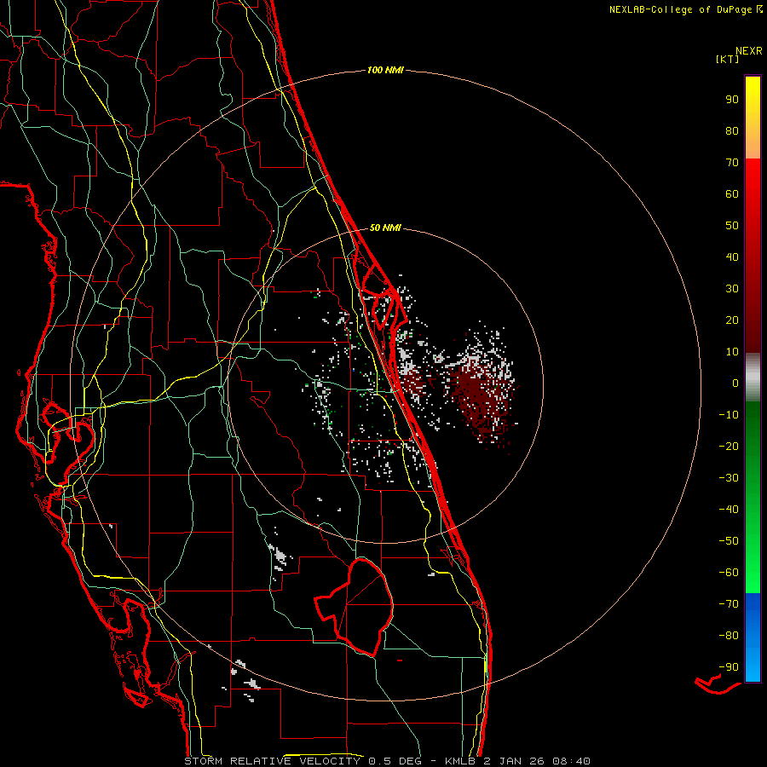Screen dimensions: 767x767
Task: Click the -70 scale label
Action: [729, 604]
